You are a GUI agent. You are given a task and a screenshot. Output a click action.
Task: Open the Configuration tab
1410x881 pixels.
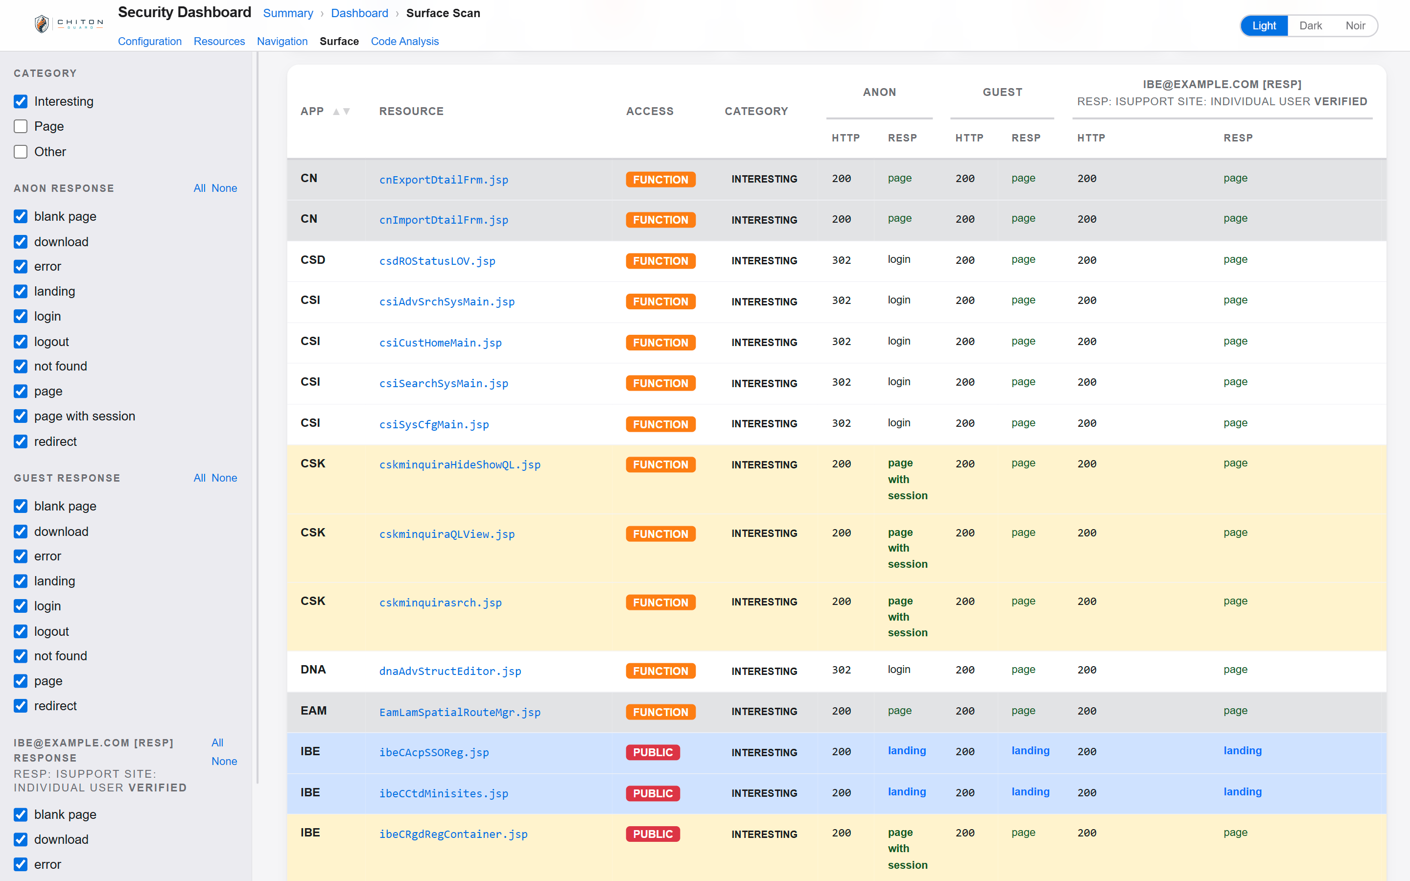tap(150, 42)
